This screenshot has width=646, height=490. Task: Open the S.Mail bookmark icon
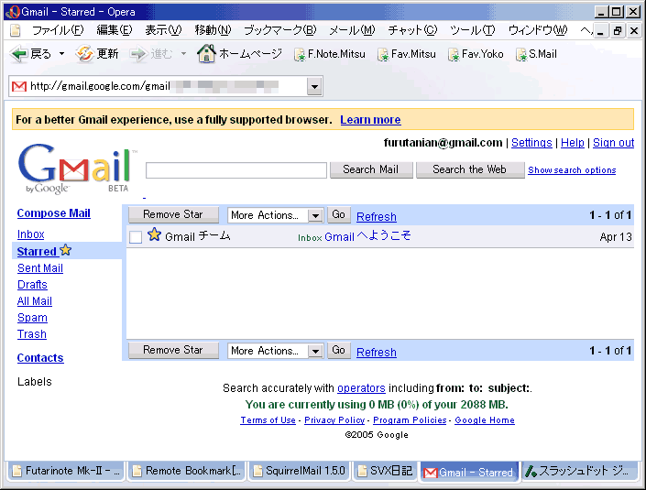520,55
